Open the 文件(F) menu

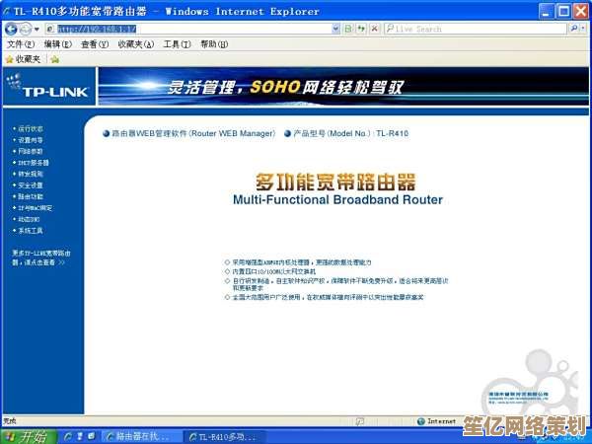[x=21, y=44]
